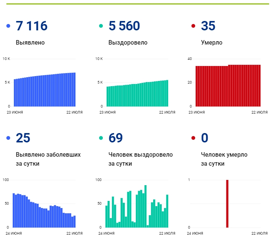
Task: Click the last blue bar in daily detected chart
Action: (74, 221)
